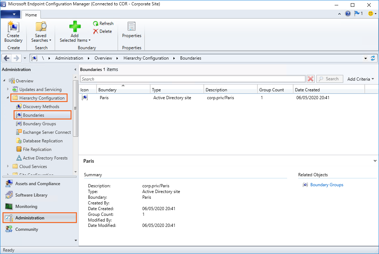Screen dimensions: 379x254
Task: Expand the Cloud Services tree node
Action: [8, 167]
